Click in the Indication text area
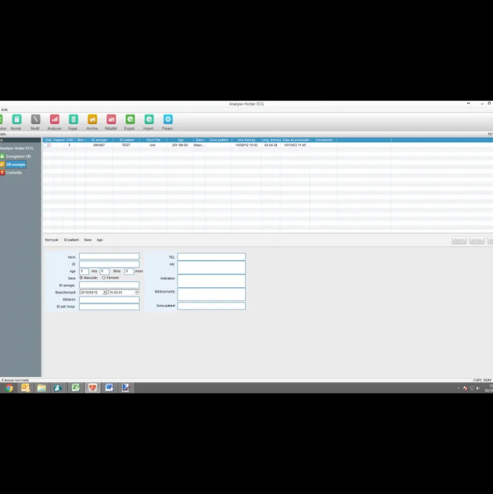493x494 pixels. pyautogui.click(x=211, y=281)
